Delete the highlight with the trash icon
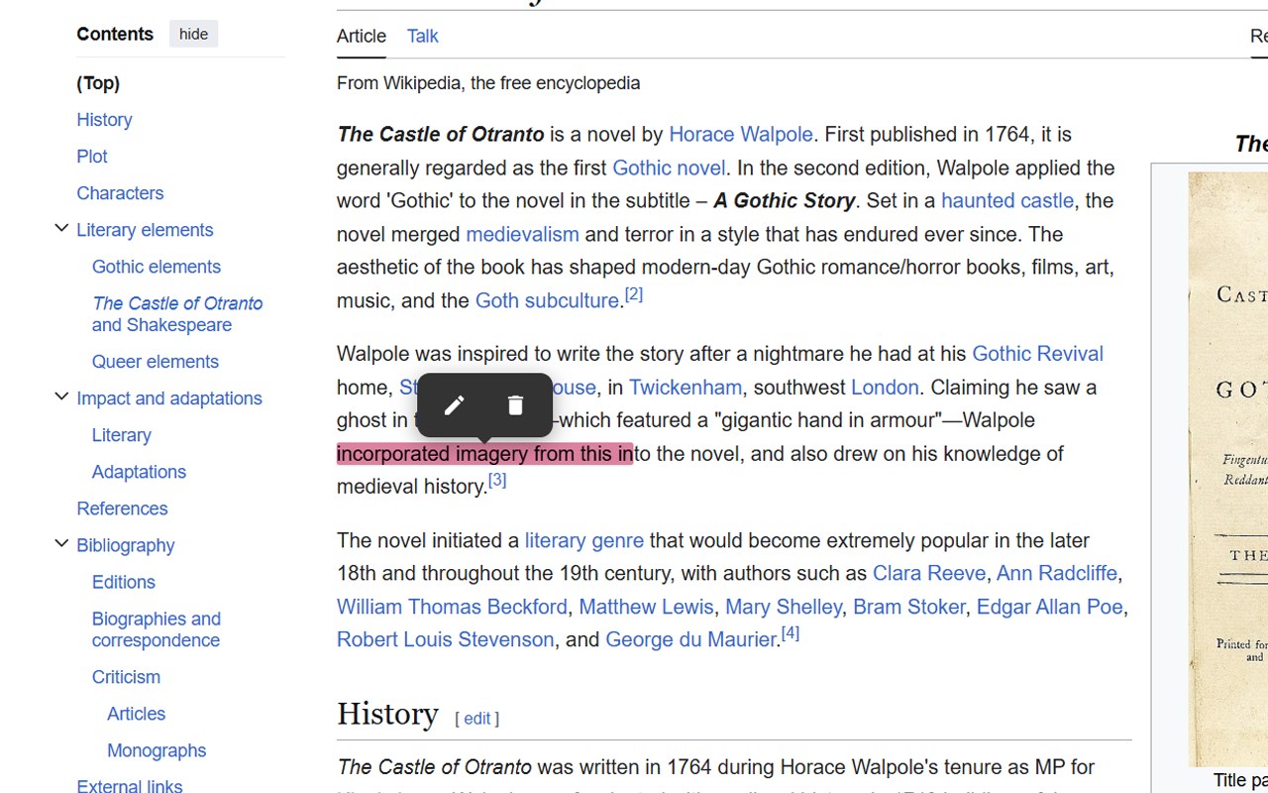 [x=515, y=405]
